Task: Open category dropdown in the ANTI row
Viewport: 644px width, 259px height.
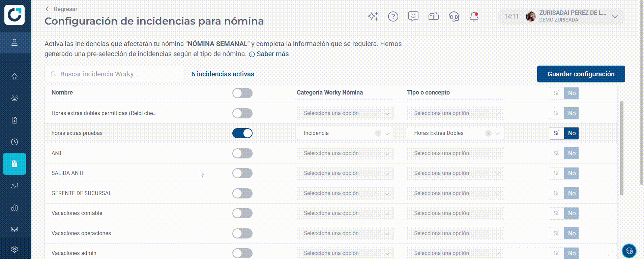Action: click(345, 153)
